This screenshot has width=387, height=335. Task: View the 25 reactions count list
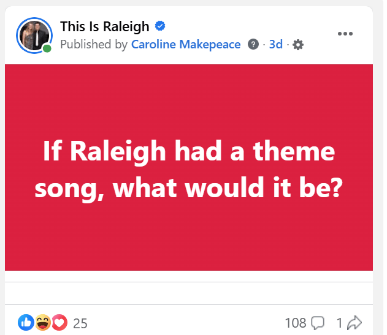coord(80,323)
